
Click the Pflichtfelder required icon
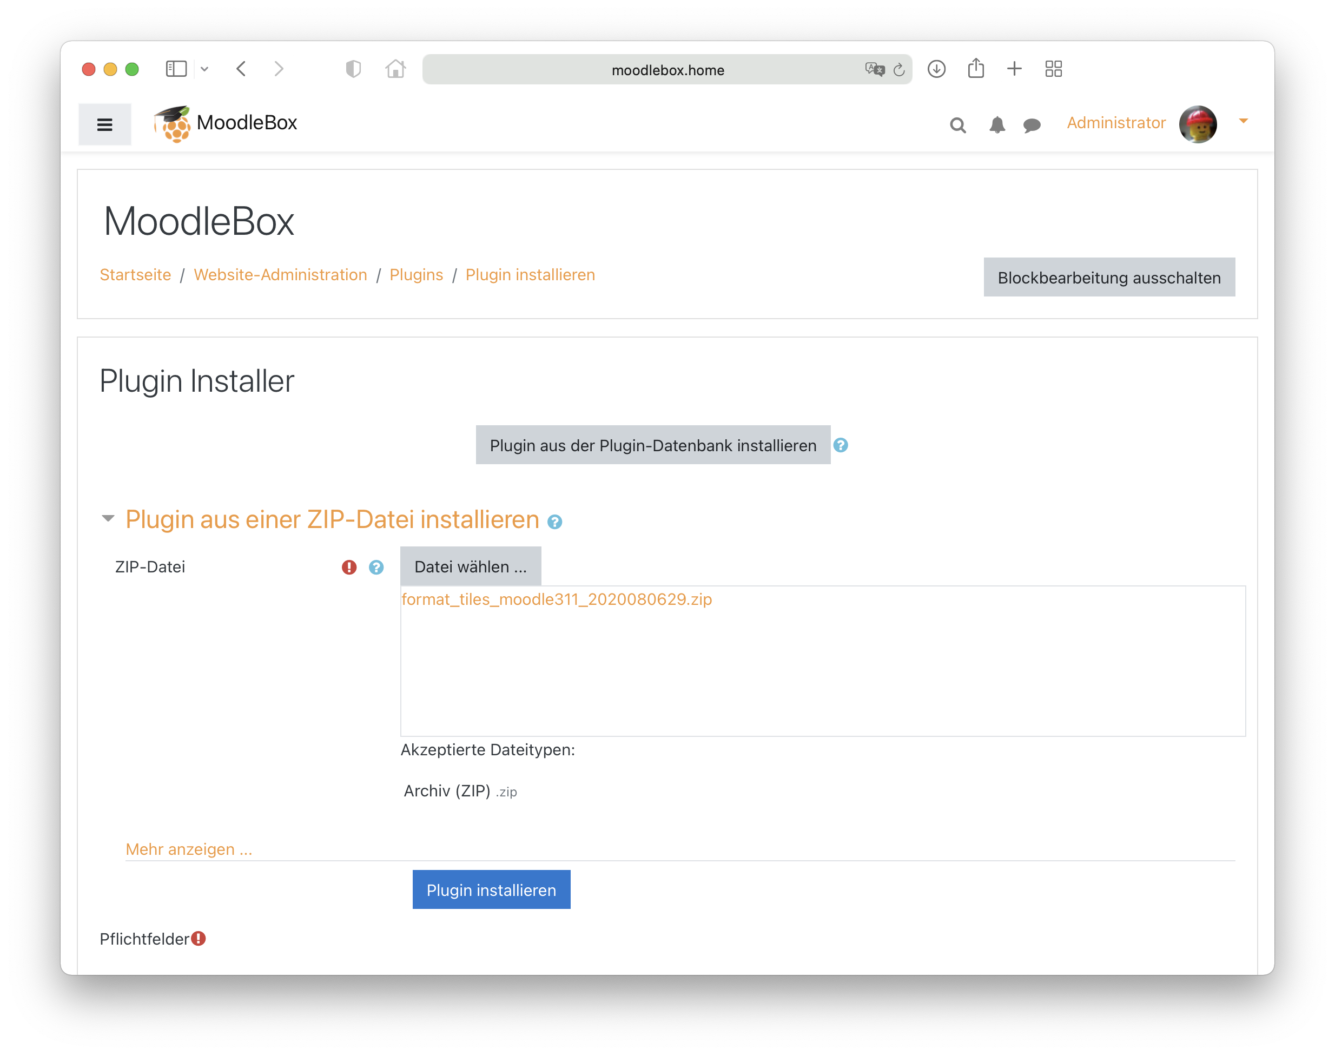pyautogui.click(x=198, y=938)
